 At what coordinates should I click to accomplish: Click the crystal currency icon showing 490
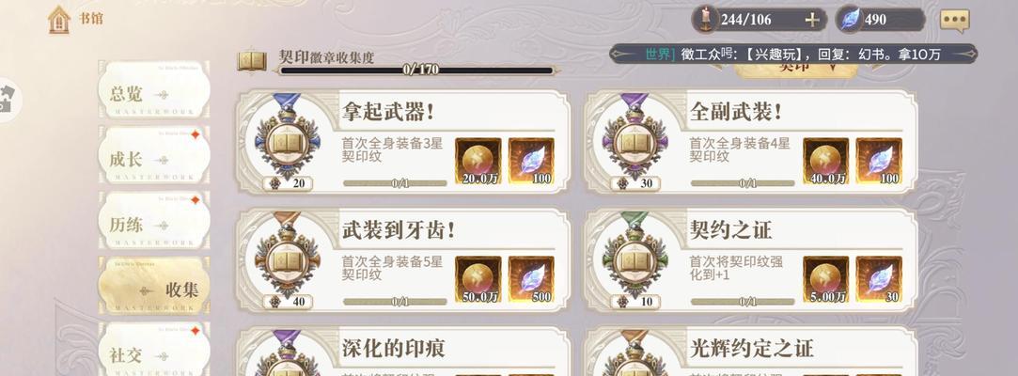849,20
